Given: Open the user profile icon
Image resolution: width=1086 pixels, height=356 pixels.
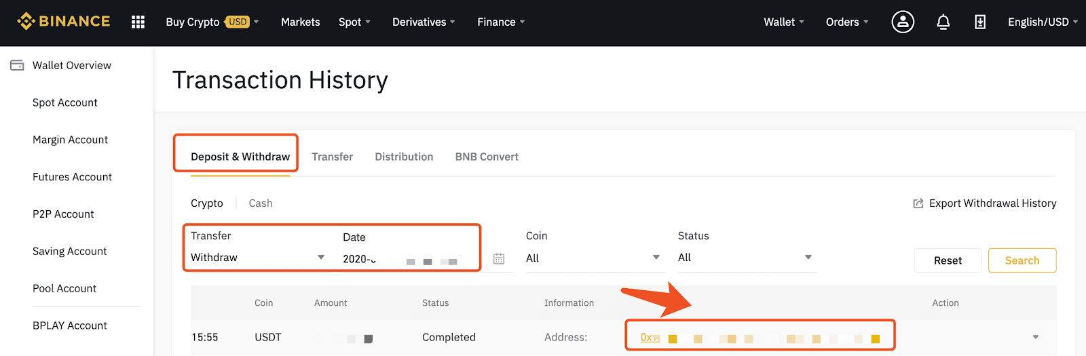Looking at the screenshot, I should pos(903,22).
